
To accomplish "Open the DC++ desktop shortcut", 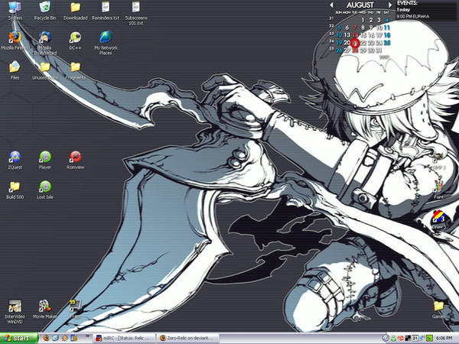I will 75,37.
